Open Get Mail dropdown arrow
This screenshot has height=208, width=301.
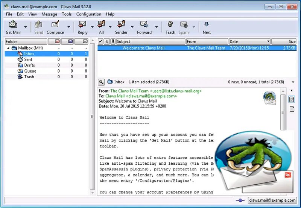coord(25,27)
